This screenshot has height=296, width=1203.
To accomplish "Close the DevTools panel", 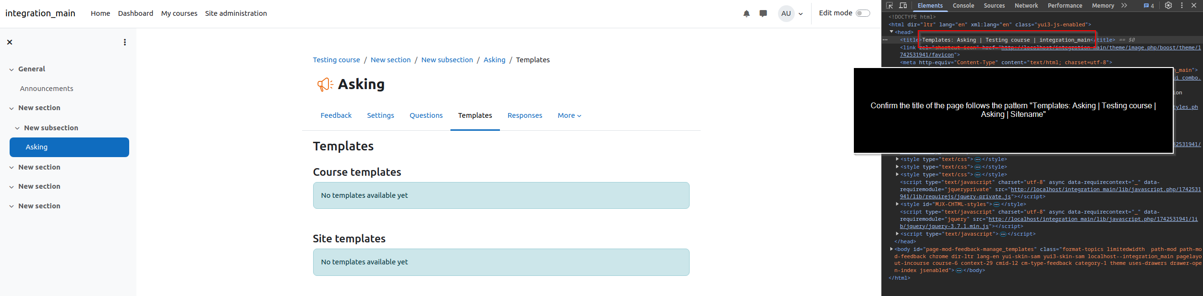I will click(x=1194, y=5).
